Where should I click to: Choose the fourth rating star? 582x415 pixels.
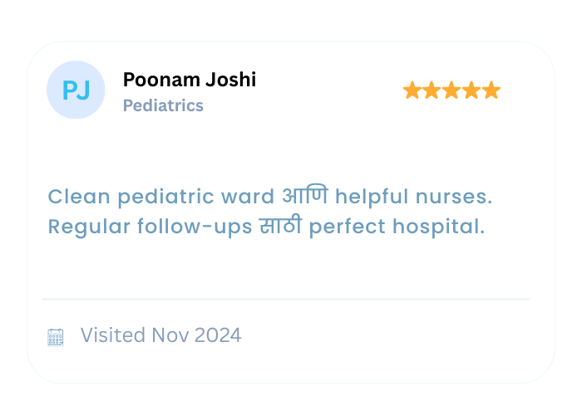471,90
